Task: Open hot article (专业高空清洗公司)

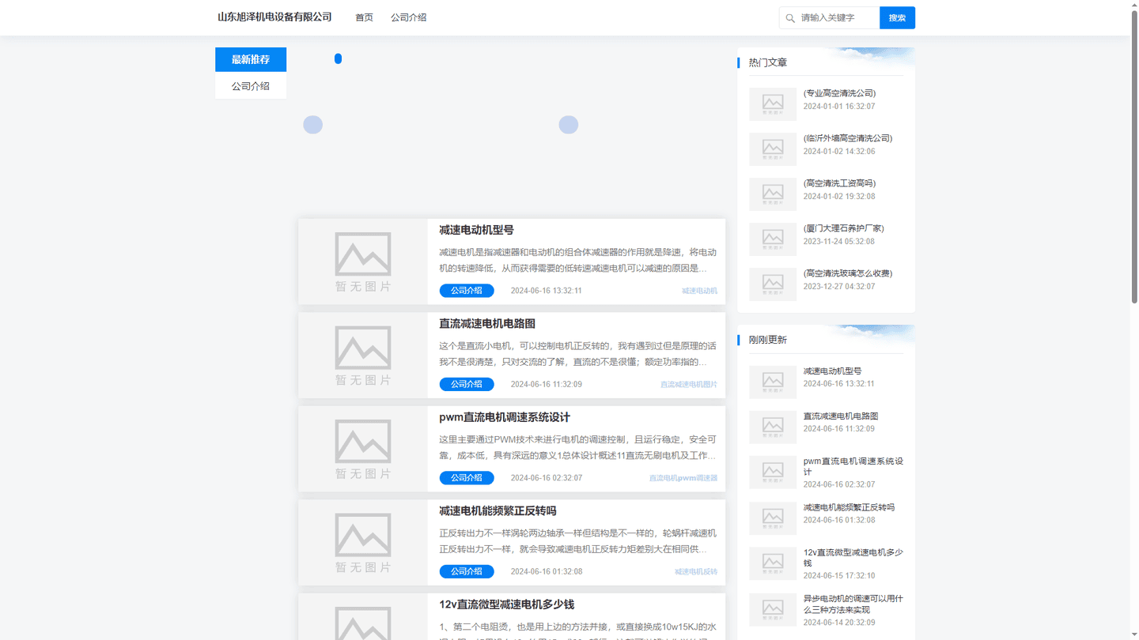Action: coord(839,93)
